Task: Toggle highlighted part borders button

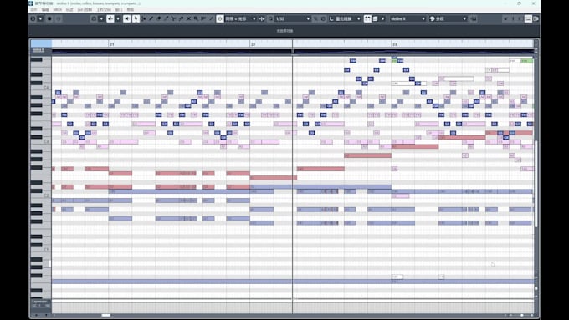Action: click(x=367, y=18)
